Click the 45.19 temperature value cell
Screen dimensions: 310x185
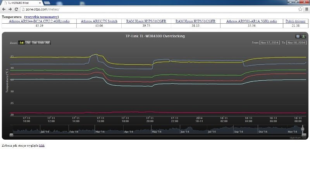(39, 26)
